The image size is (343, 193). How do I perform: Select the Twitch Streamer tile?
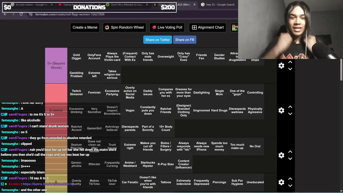coord(76,92)
